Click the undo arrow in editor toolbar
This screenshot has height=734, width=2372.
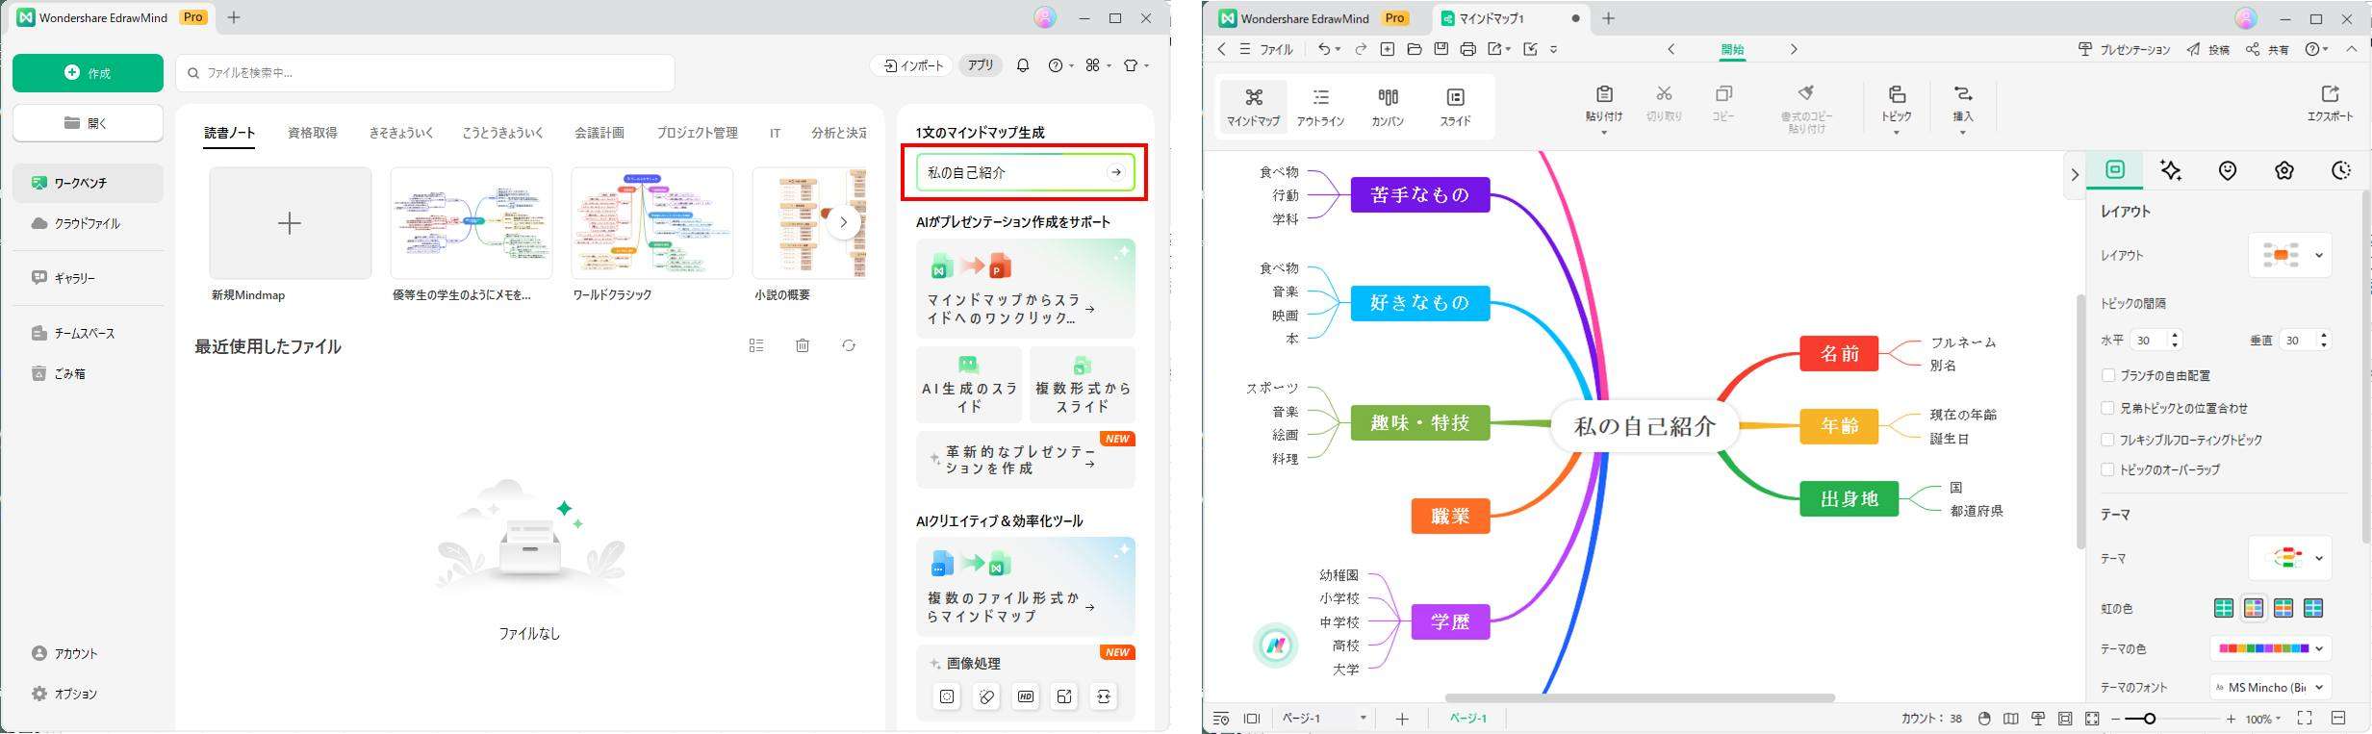tap(1324, 49)
